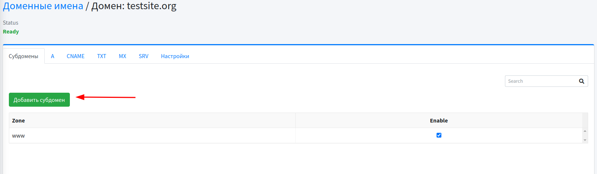
Task: Click the green Ready status text
Action: (11, 32)
